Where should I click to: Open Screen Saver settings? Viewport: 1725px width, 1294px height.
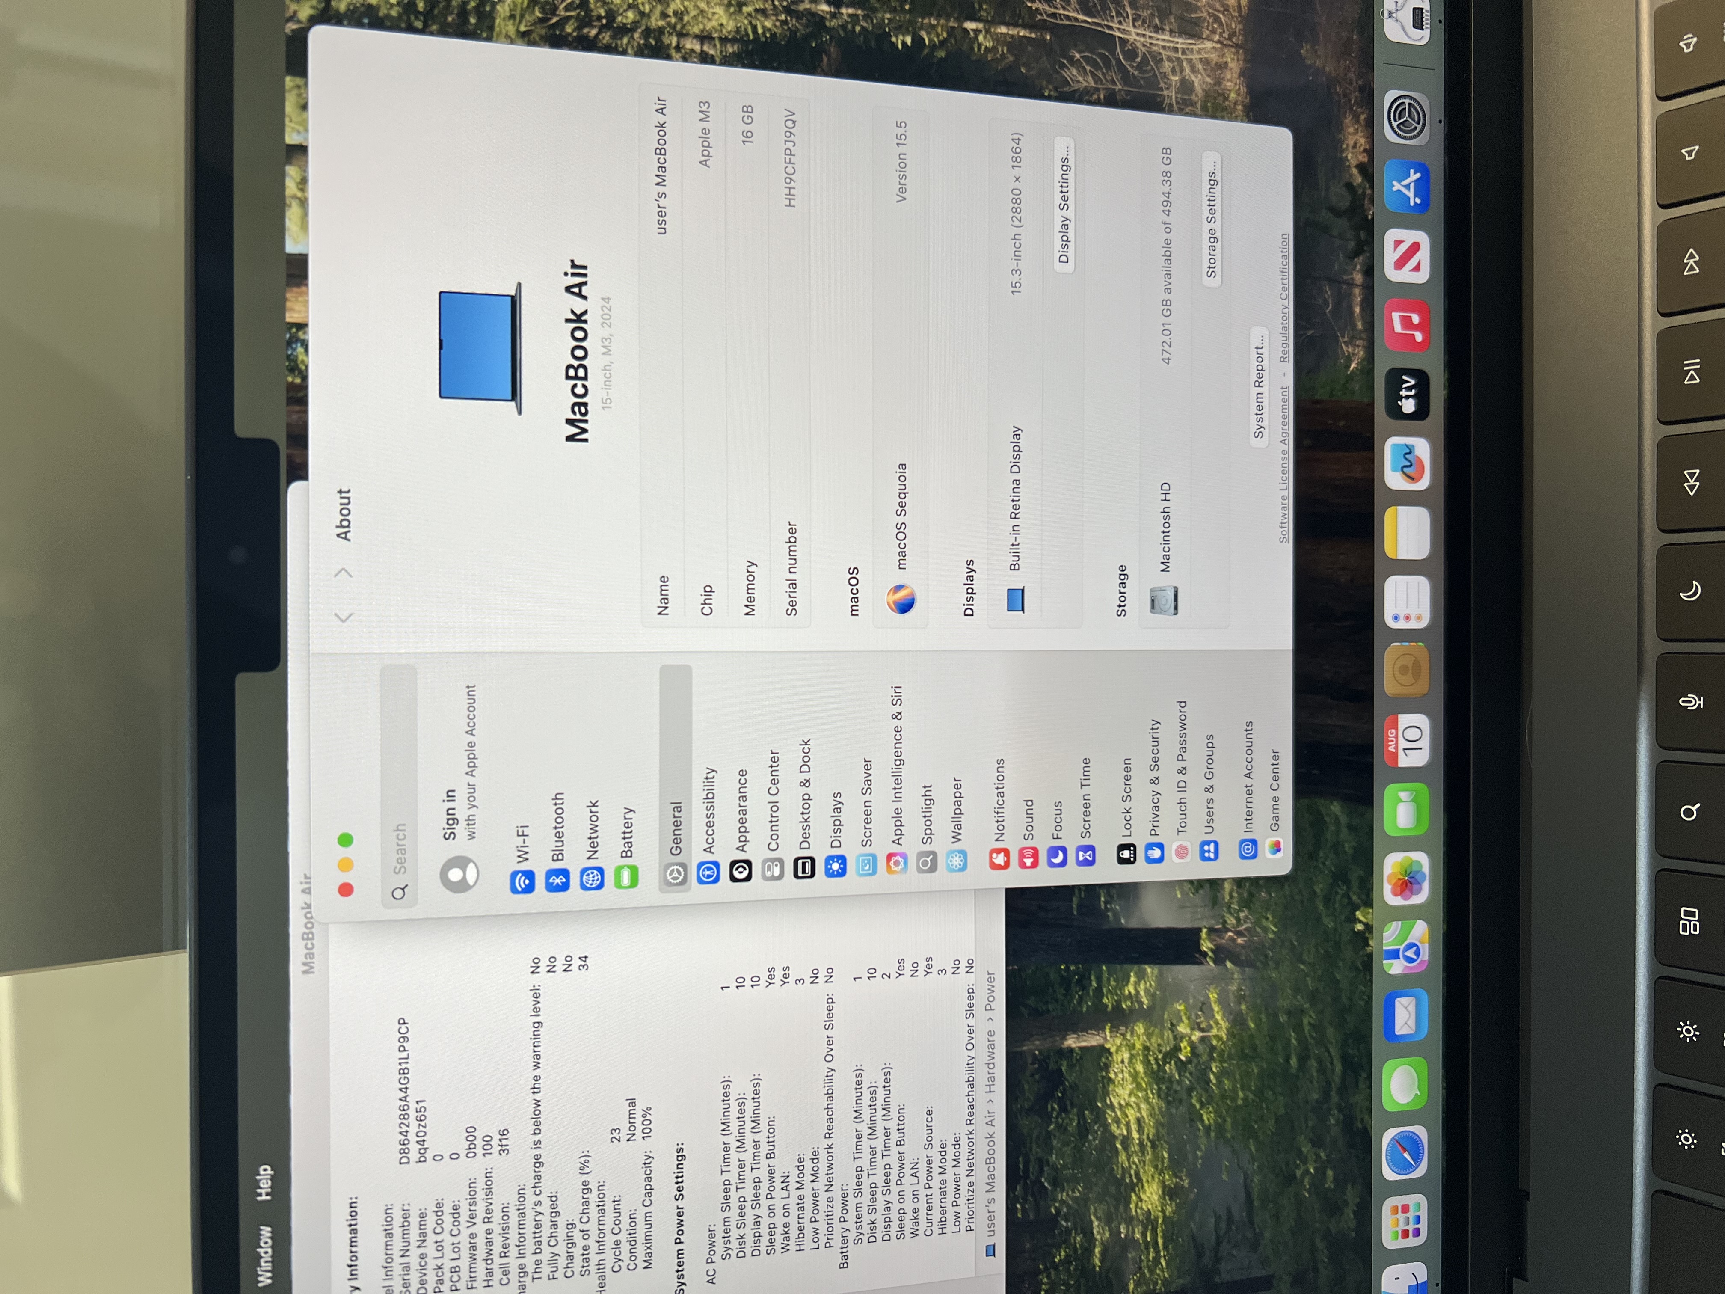[865, 816]
